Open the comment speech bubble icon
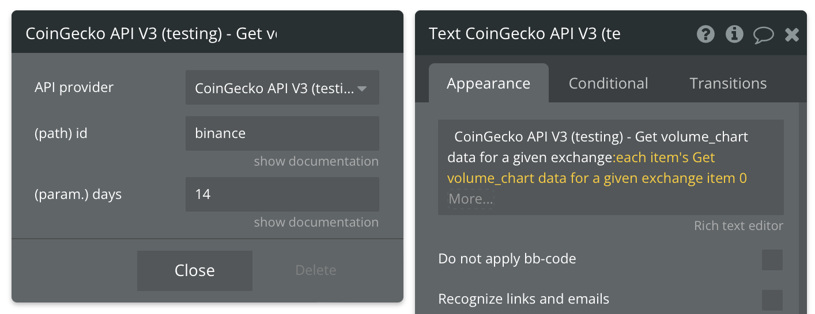Viewport: 815px width, 314px height. (x=763, y=35)
